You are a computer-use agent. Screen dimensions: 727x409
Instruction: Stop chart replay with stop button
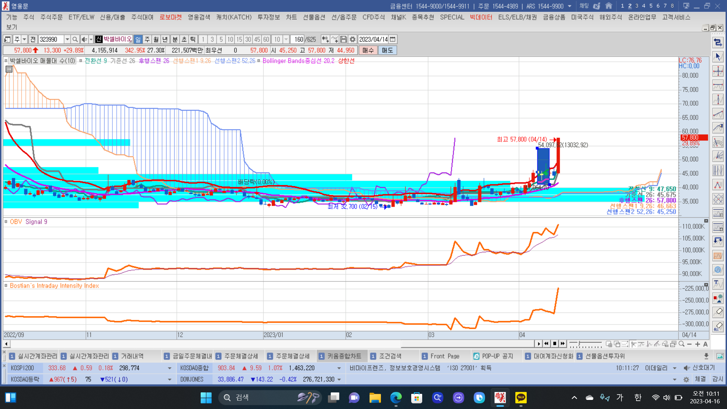point(555,344)
